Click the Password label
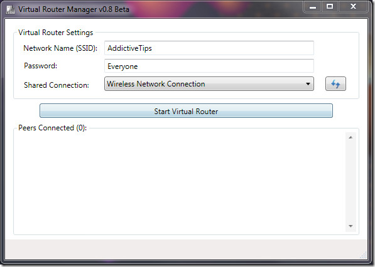 40,66
